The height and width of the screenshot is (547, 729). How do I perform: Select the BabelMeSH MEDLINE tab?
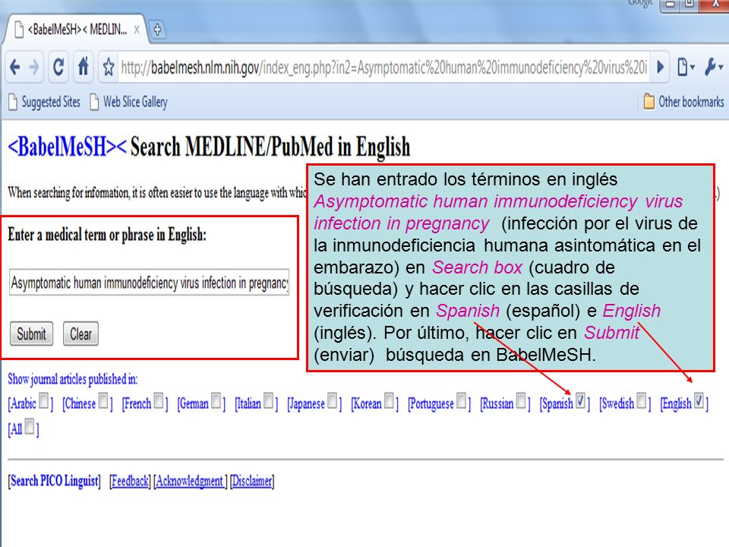pos(77,30)
